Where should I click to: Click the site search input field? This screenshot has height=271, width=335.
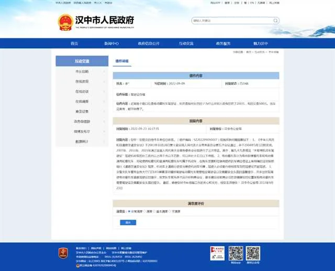[x=232, y=20]
